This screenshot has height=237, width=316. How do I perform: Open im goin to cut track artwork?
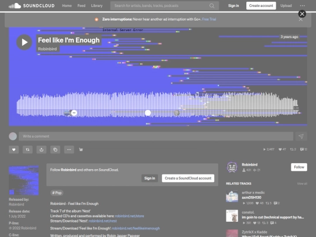[232, 216]
